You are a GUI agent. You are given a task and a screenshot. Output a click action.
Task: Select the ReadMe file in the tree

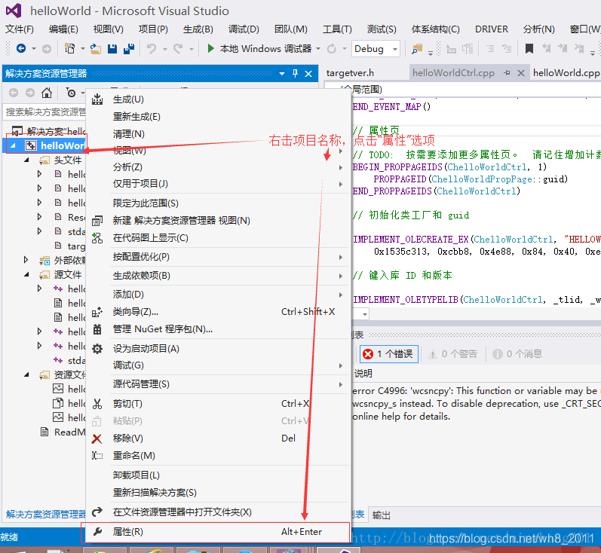pos(63,432)
